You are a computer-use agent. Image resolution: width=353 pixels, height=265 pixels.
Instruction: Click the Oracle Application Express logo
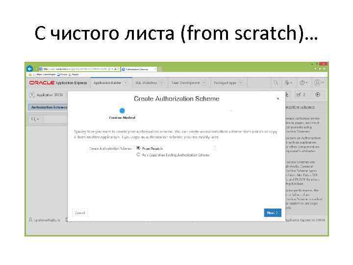pos(58,83)
